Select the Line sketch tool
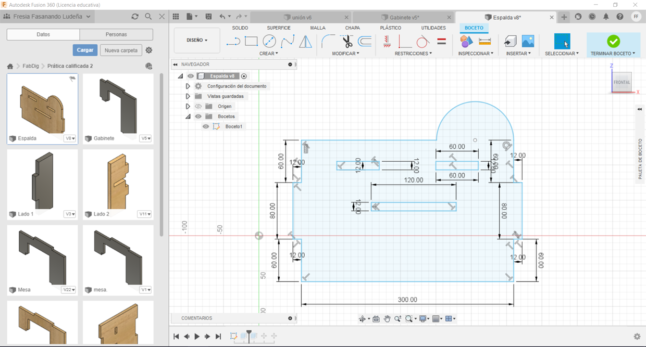The width and height of the screenshot is (646, 347). (x=233, y=42)
